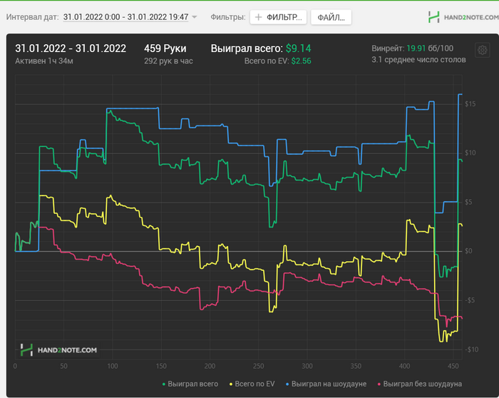Click the Hand2Note.com watermark on the chart
Viewport: 499px width, 398px height.
[x=58, y=349]
